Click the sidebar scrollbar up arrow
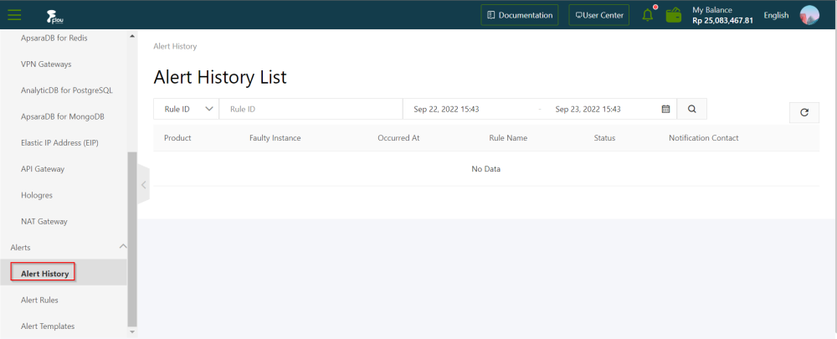The image size is (837, 339). tap(132, 36)
